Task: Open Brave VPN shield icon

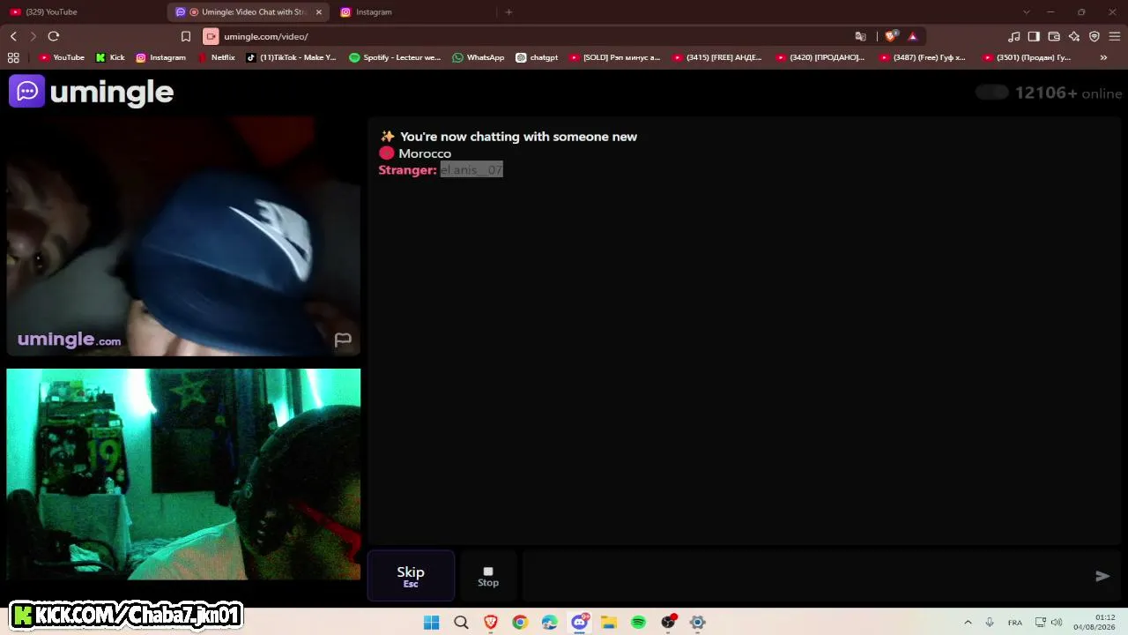Action: pyautogui.click(x=1095, y=36)
